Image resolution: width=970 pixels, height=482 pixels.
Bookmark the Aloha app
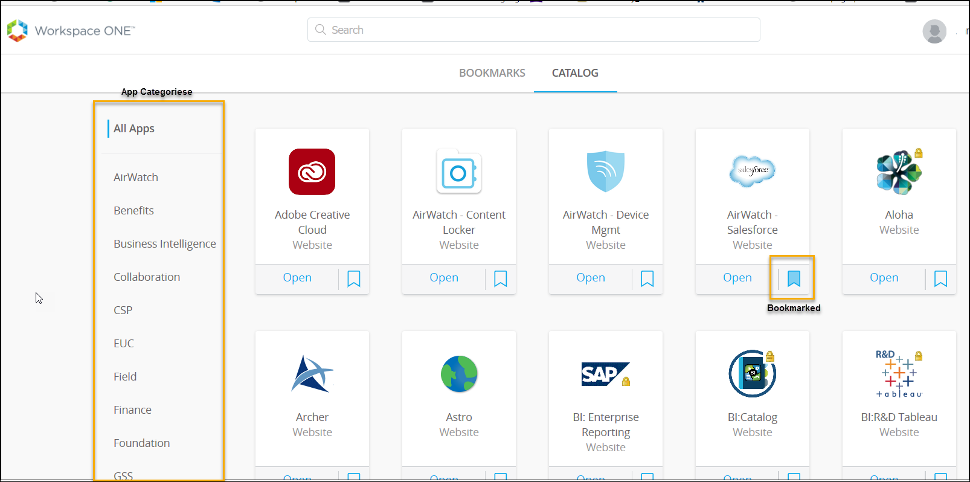click(x=941, y=278)
